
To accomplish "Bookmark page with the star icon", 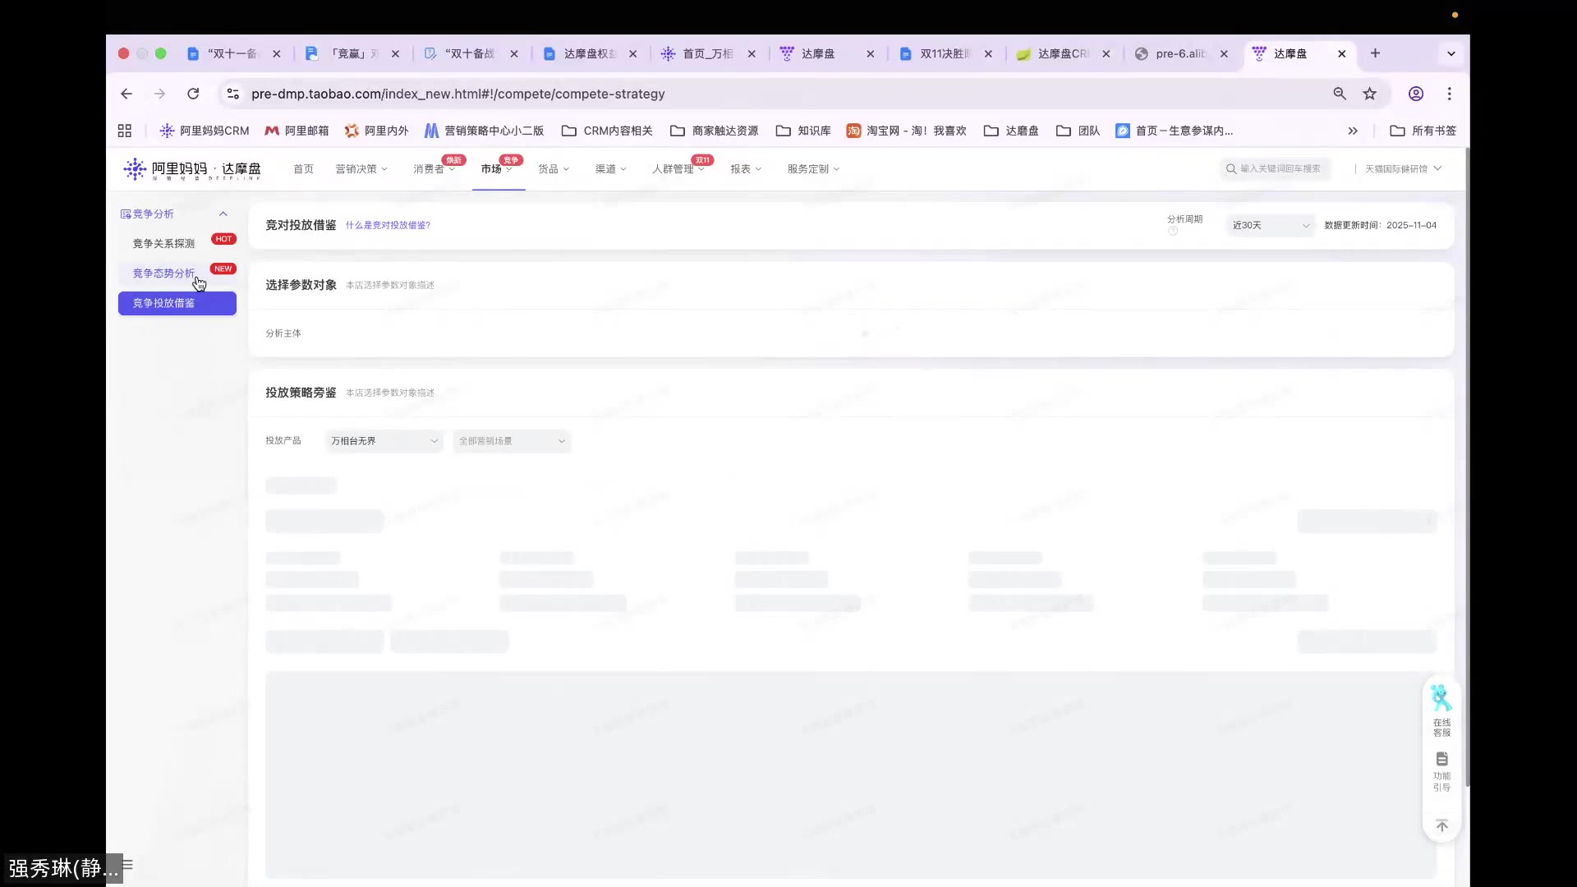I will pos(1369,94).
